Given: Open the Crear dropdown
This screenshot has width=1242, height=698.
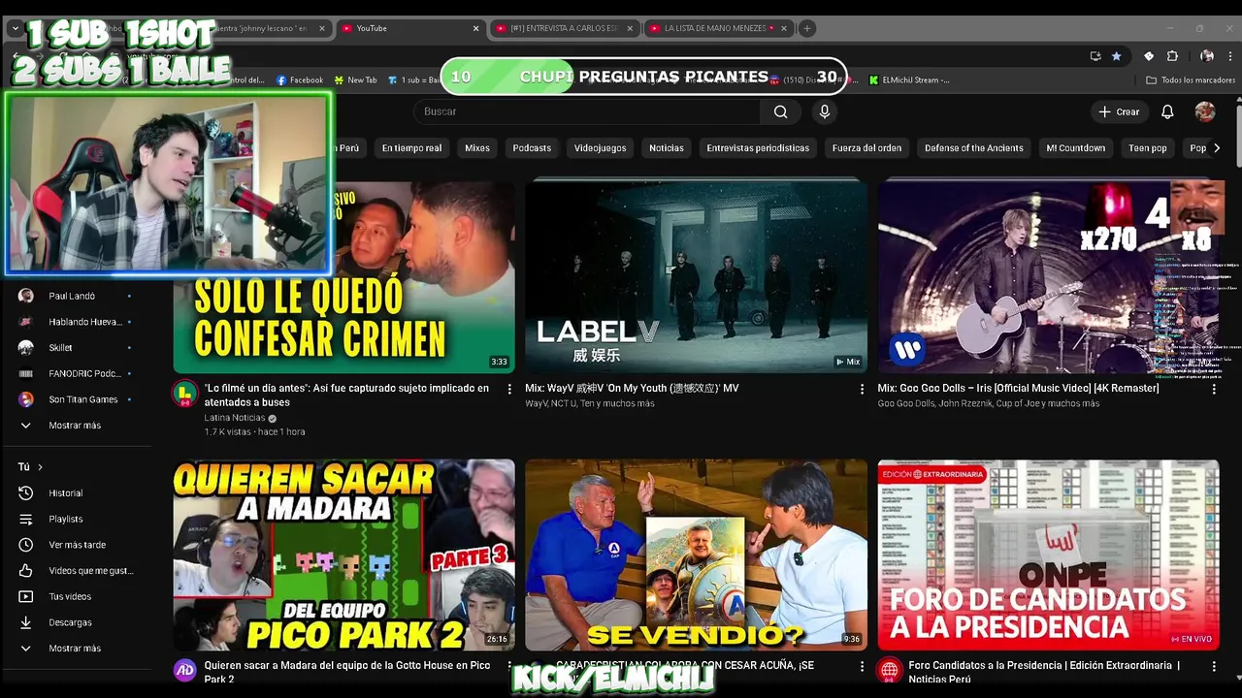Looking at the screenshot, I should pos(1119,111).
